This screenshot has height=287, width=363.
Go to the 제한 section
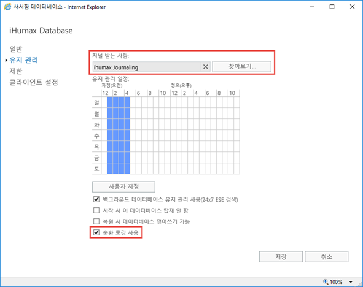(16, 71)
